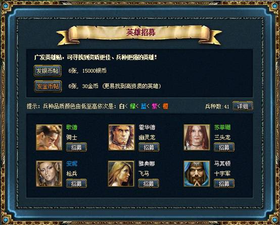Screen dimensions: 280x225
Task: Click the orange 橙 quality color label
Action: [165, 106]
